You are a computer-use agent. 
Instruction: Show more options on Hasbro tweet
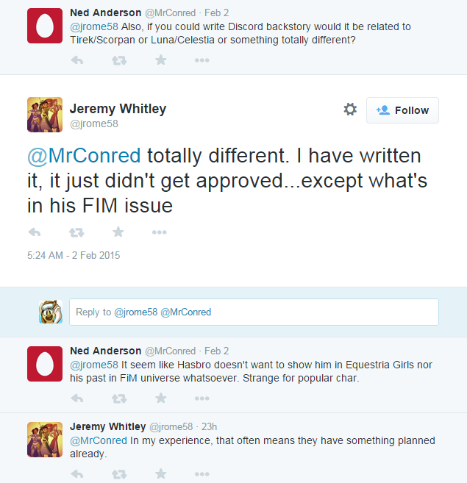pyautogui.click(x=202, y=398)
